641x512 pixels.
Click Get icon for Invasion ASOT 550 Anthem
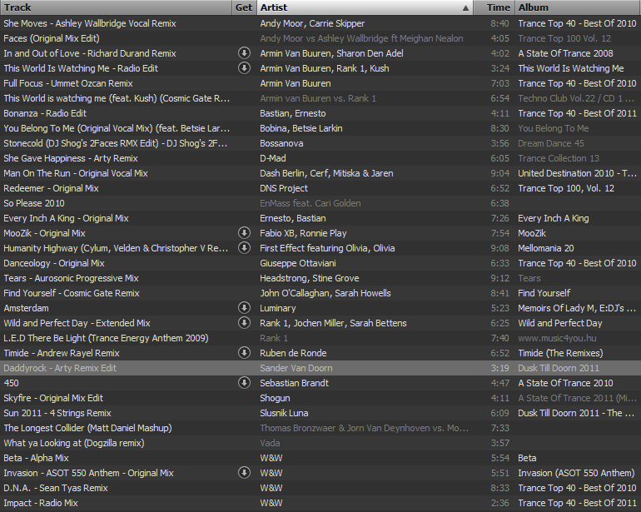244,473
